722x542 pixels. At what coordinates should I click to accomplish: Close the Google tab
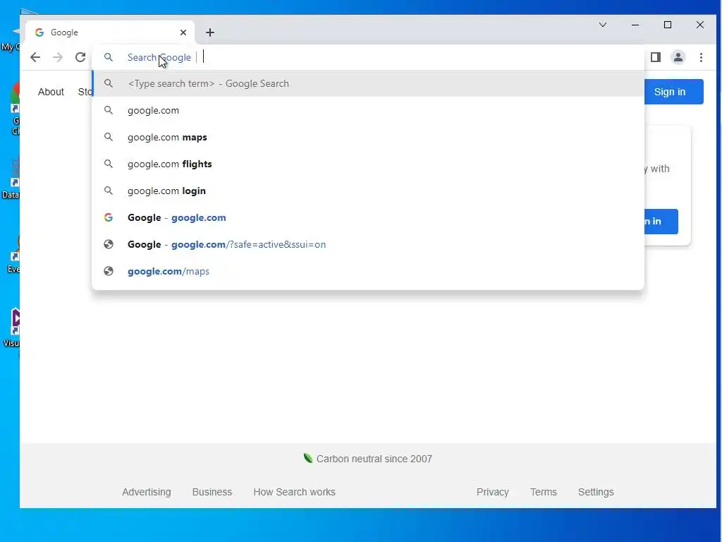pos(183,32)
